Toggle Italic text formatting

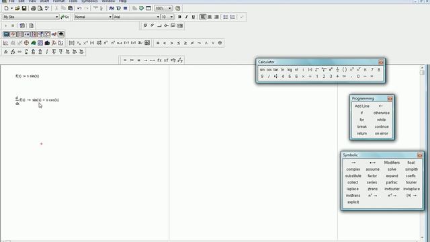[187, 17]
